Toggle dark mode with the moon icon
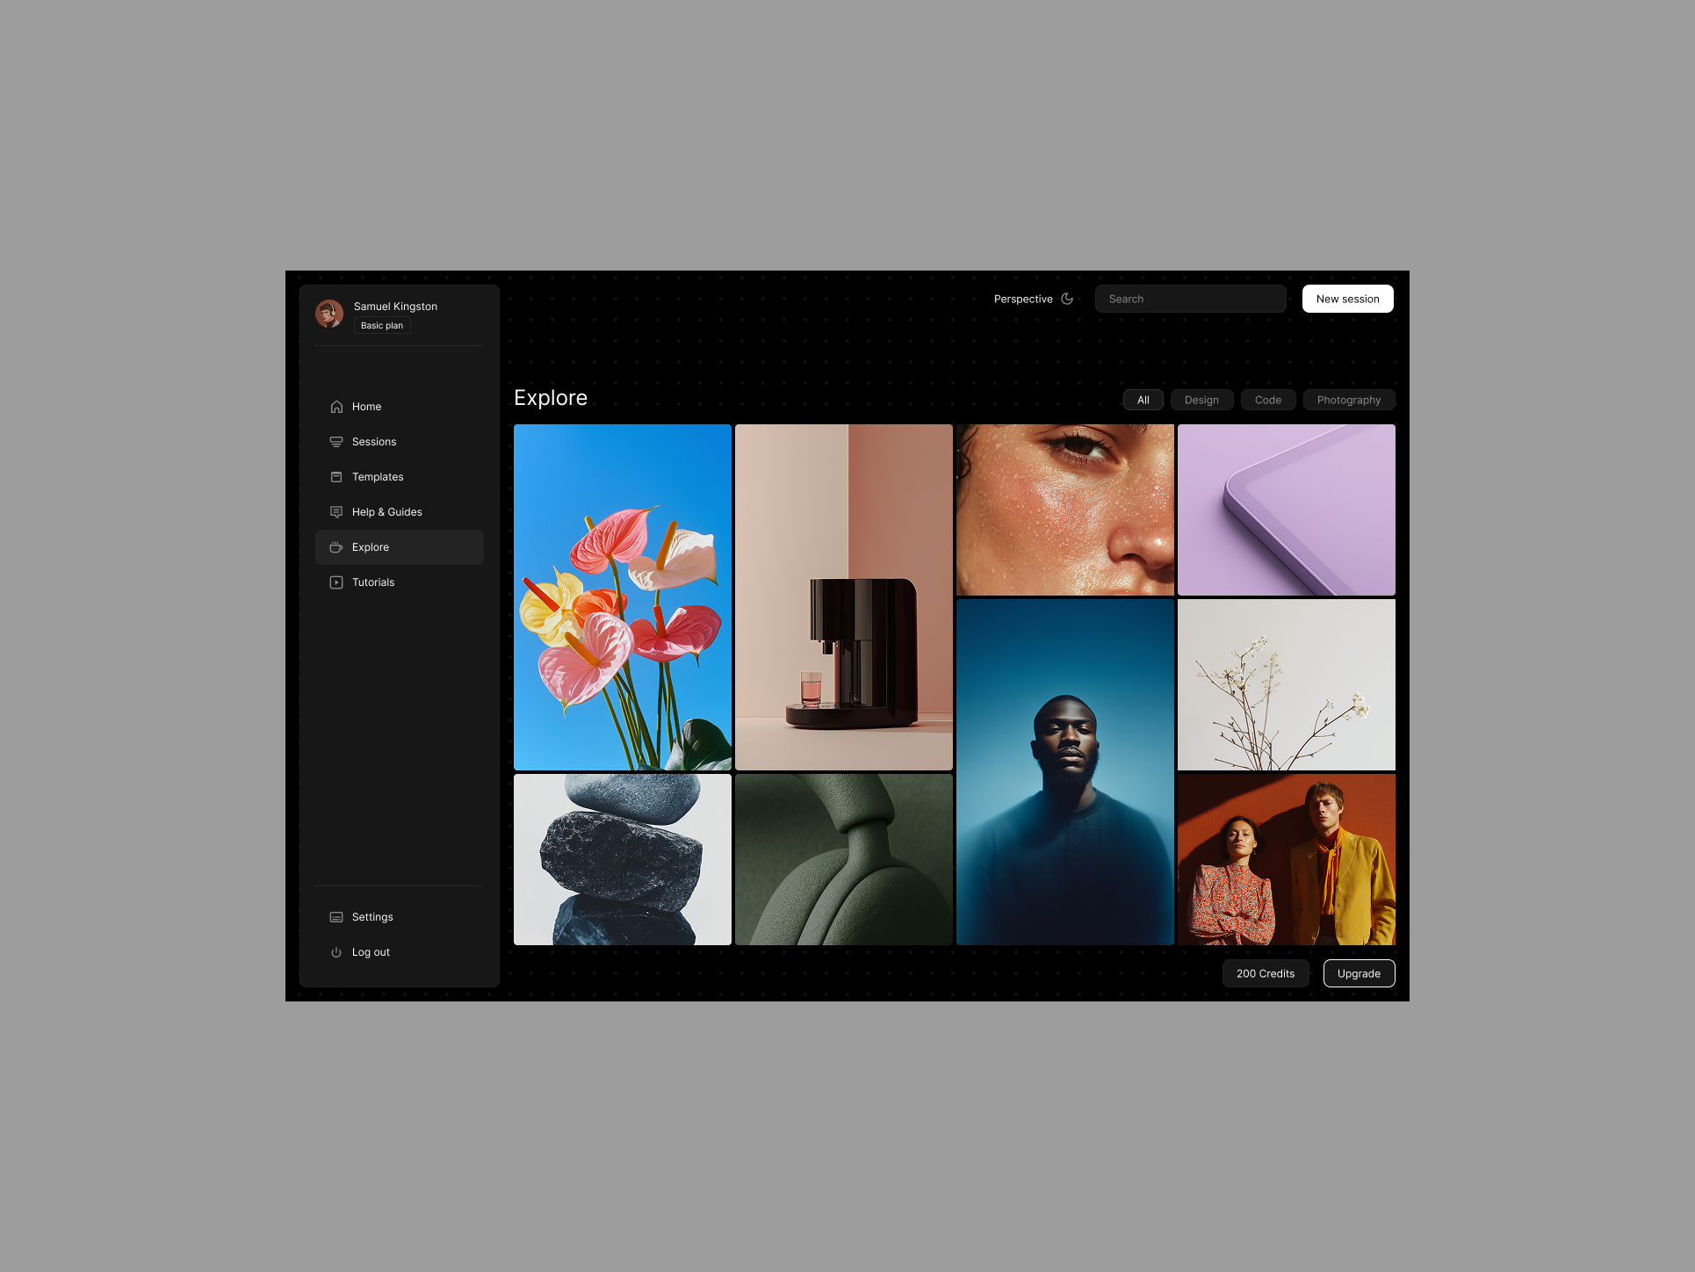The image size is (1695, 1272). coord(1066,299)
